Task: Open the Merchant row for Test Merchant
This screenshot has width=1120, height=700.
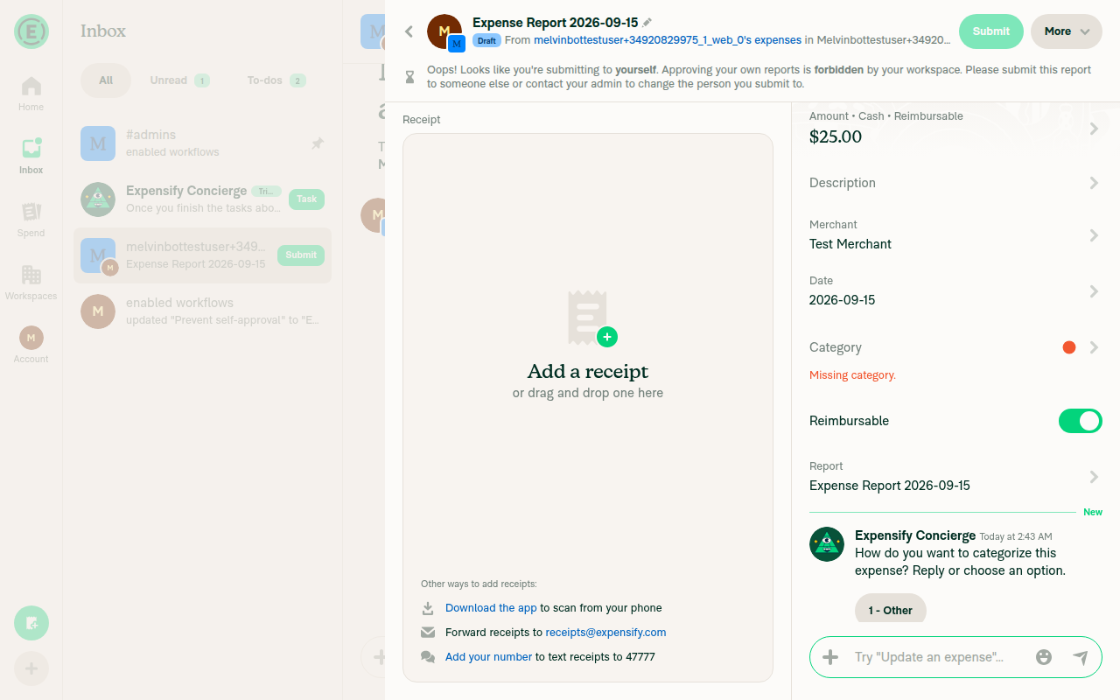Action: pos(955,235)
